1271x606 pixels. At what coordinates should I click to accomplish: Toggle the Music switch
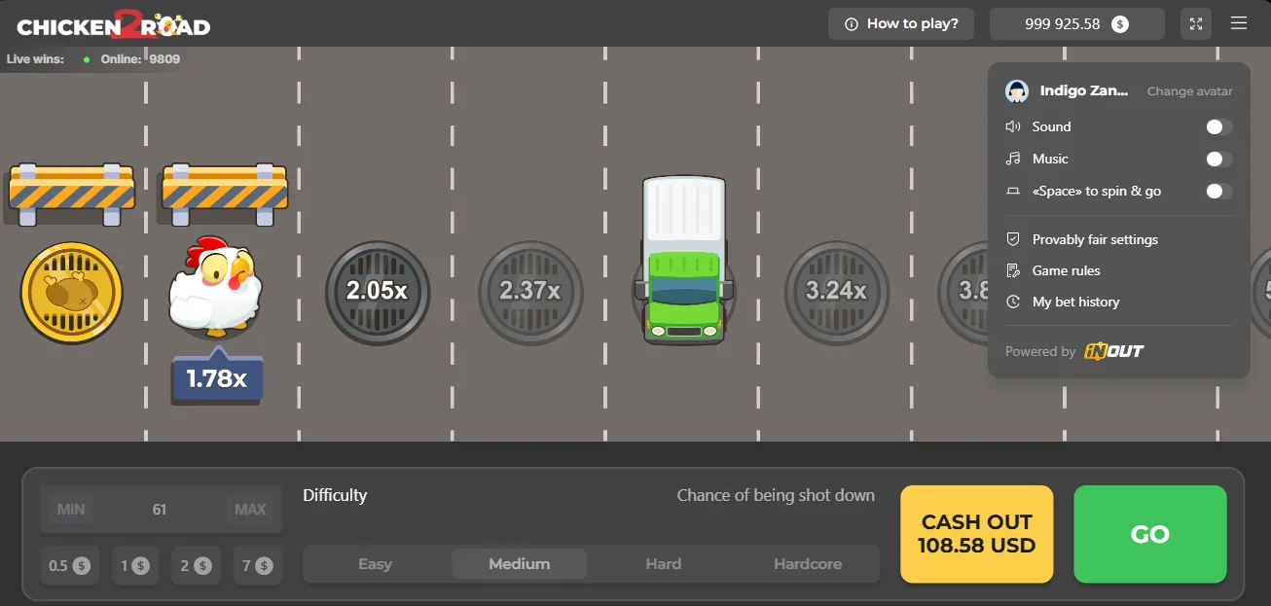coord(1218,159)
